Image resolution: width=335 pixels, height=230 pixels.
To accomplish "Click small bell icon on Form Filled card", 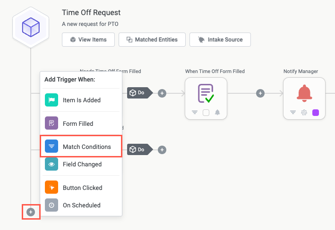I will pos(217,113).
